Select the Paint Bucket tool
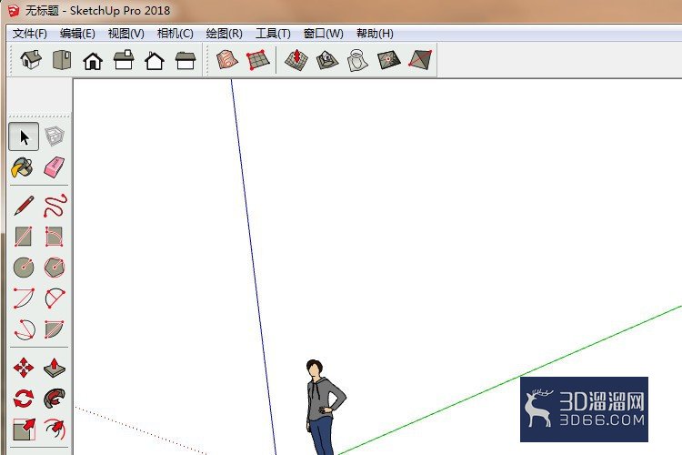682x455 pixels. 23,167
